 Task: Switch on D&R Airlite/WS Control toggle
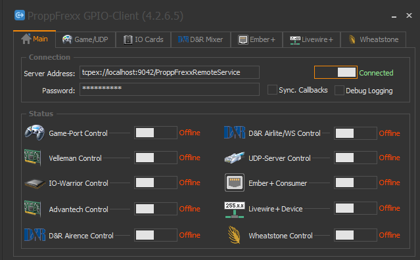pyautogui.click(x=356, y=133)
